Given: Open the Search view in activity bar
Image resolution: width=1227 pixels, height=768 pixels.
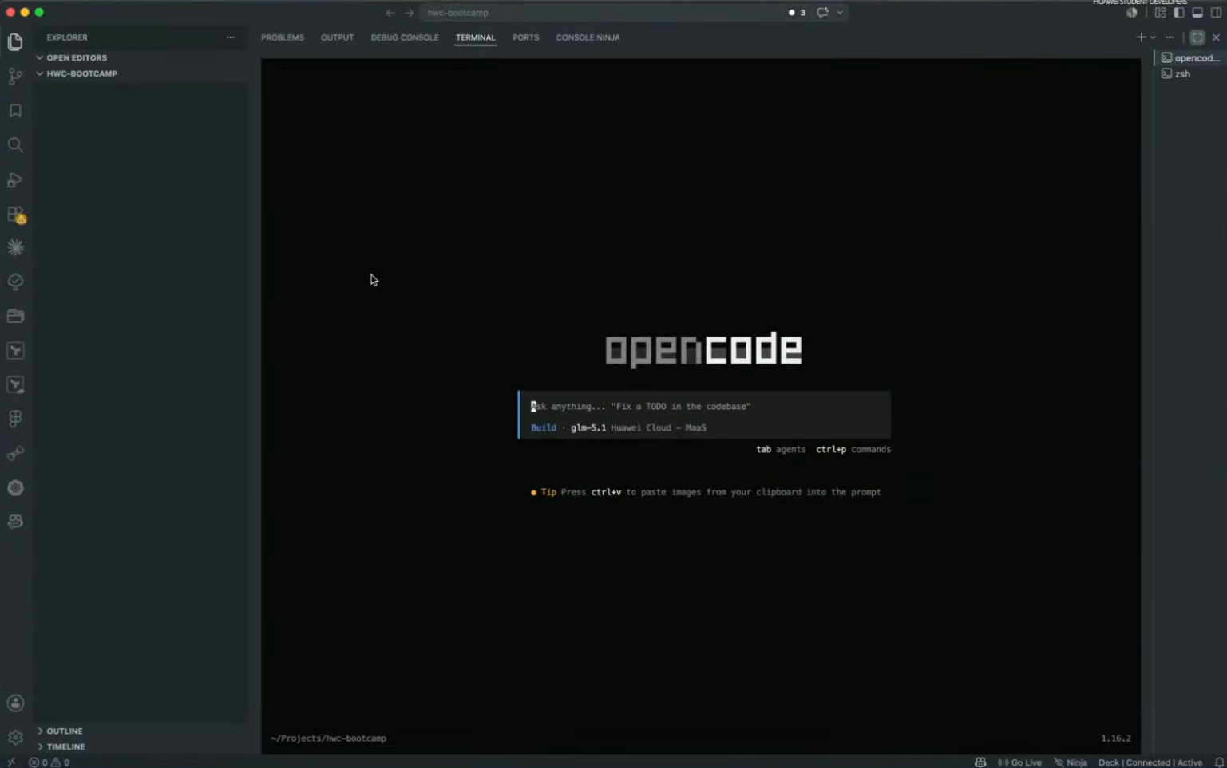Looking at the screenshot, I should [x=15, y=145].
